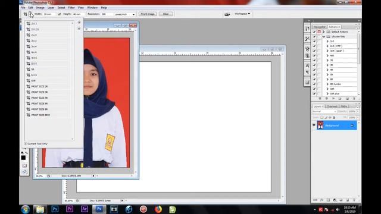Switch to the Channels tab
This screenshot has width=381, height=214.
pyautogui.click(x=332, y=106)
